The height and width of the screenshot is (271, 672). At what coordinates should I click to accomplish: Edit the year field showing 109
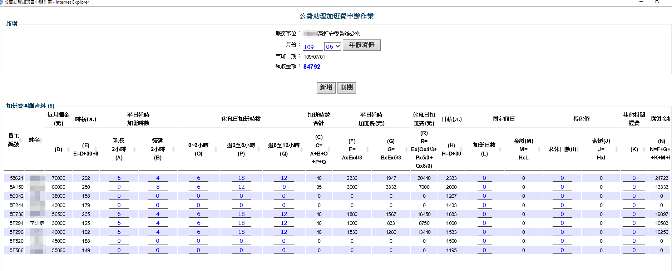pos(313,47)
